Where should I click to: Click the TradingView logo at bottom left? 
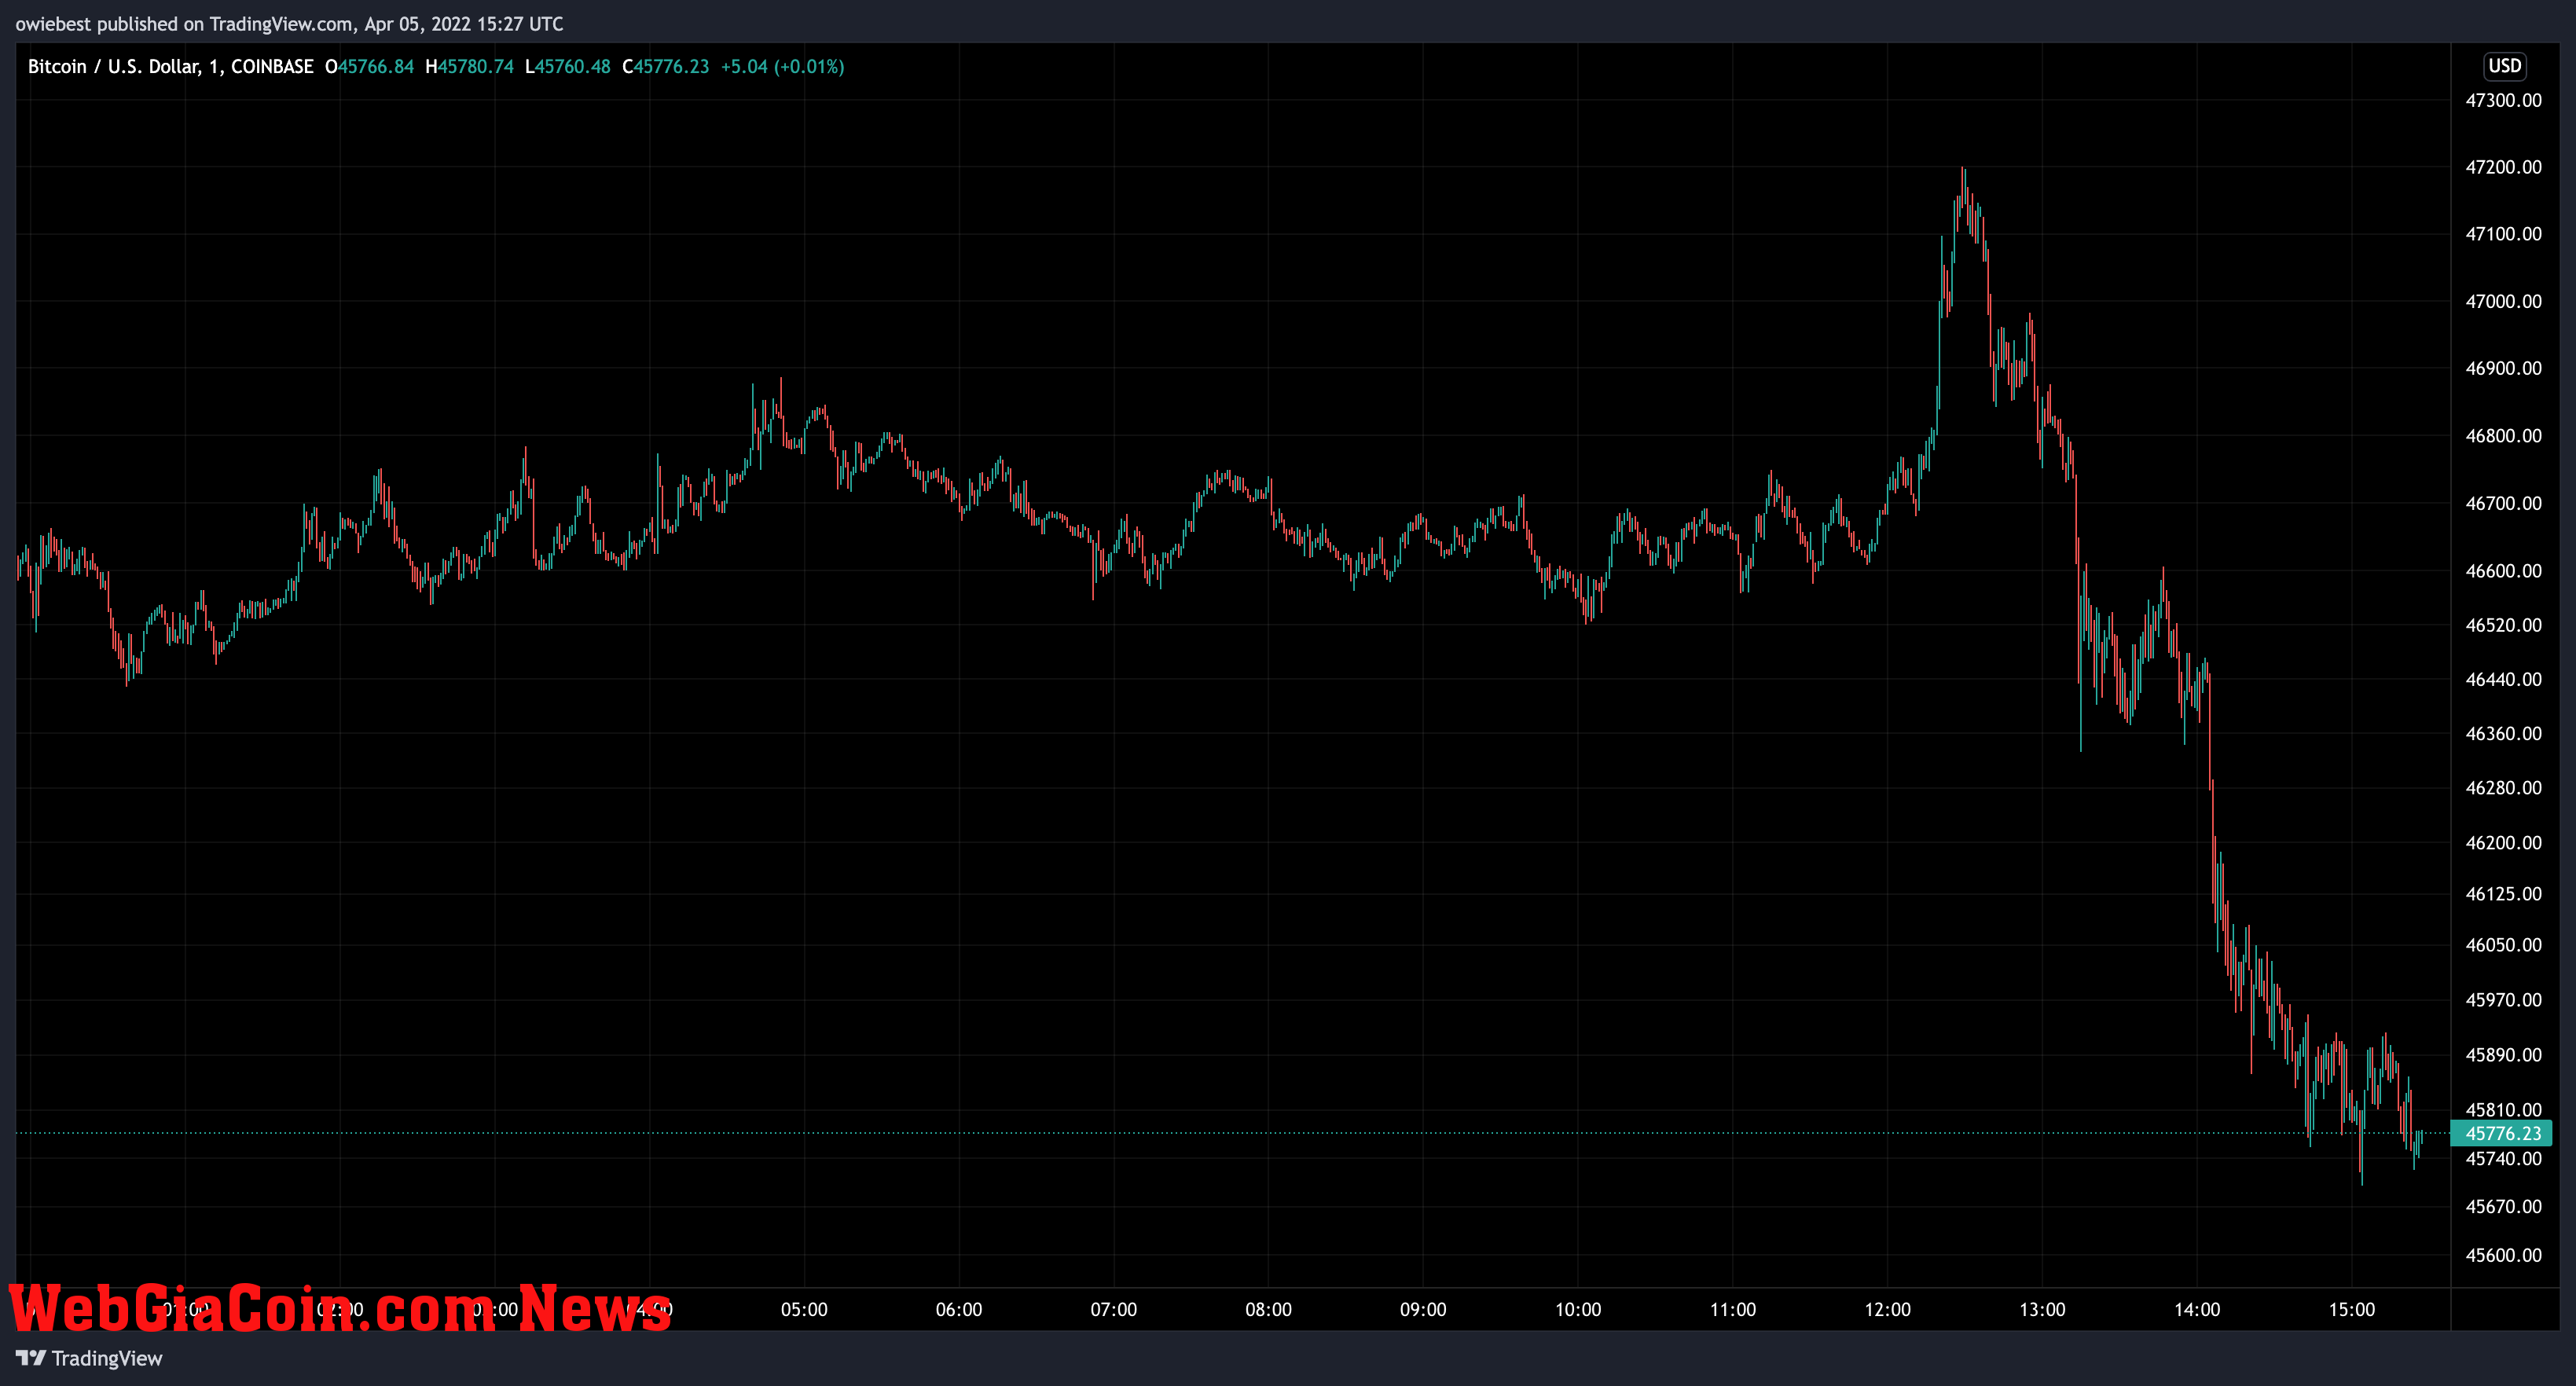(89, 1358)
